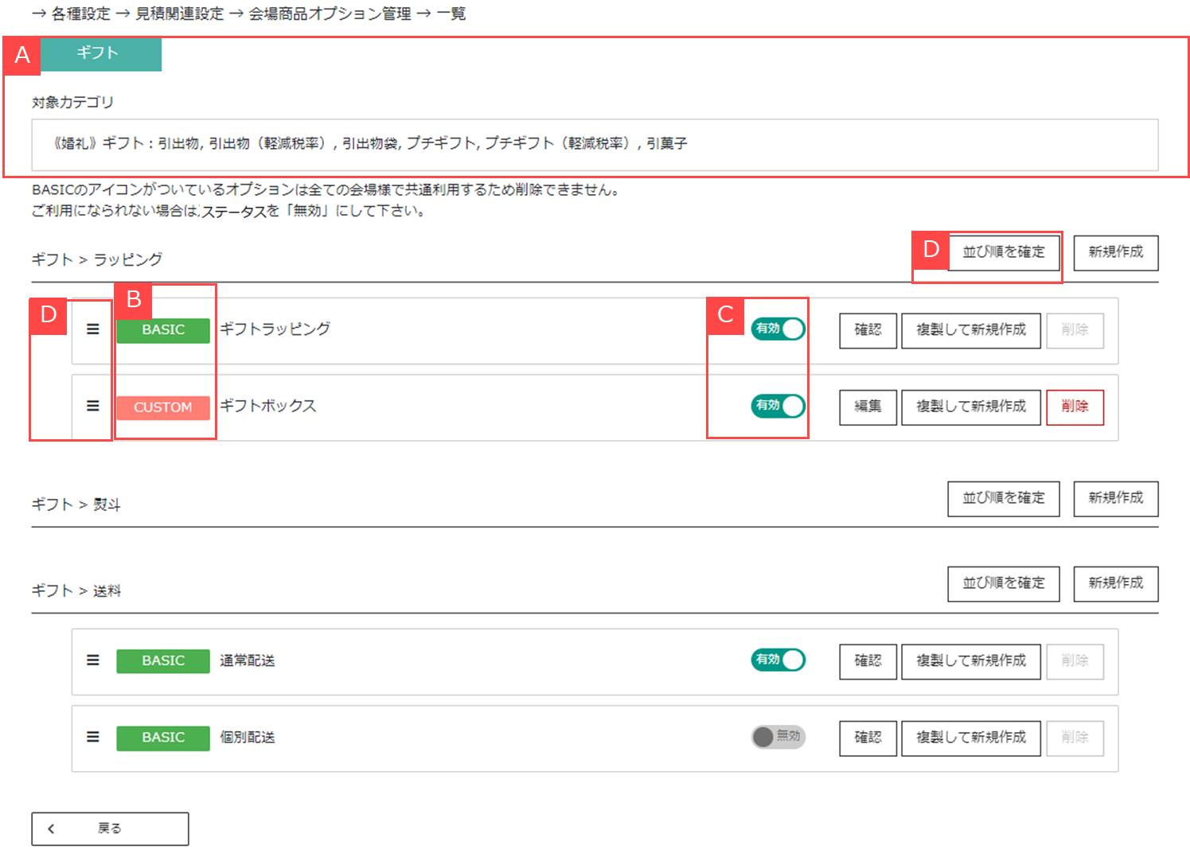1190x849 pixels.
Task: Click 確認 for 通常配送
Action: [x=868, y=661]
